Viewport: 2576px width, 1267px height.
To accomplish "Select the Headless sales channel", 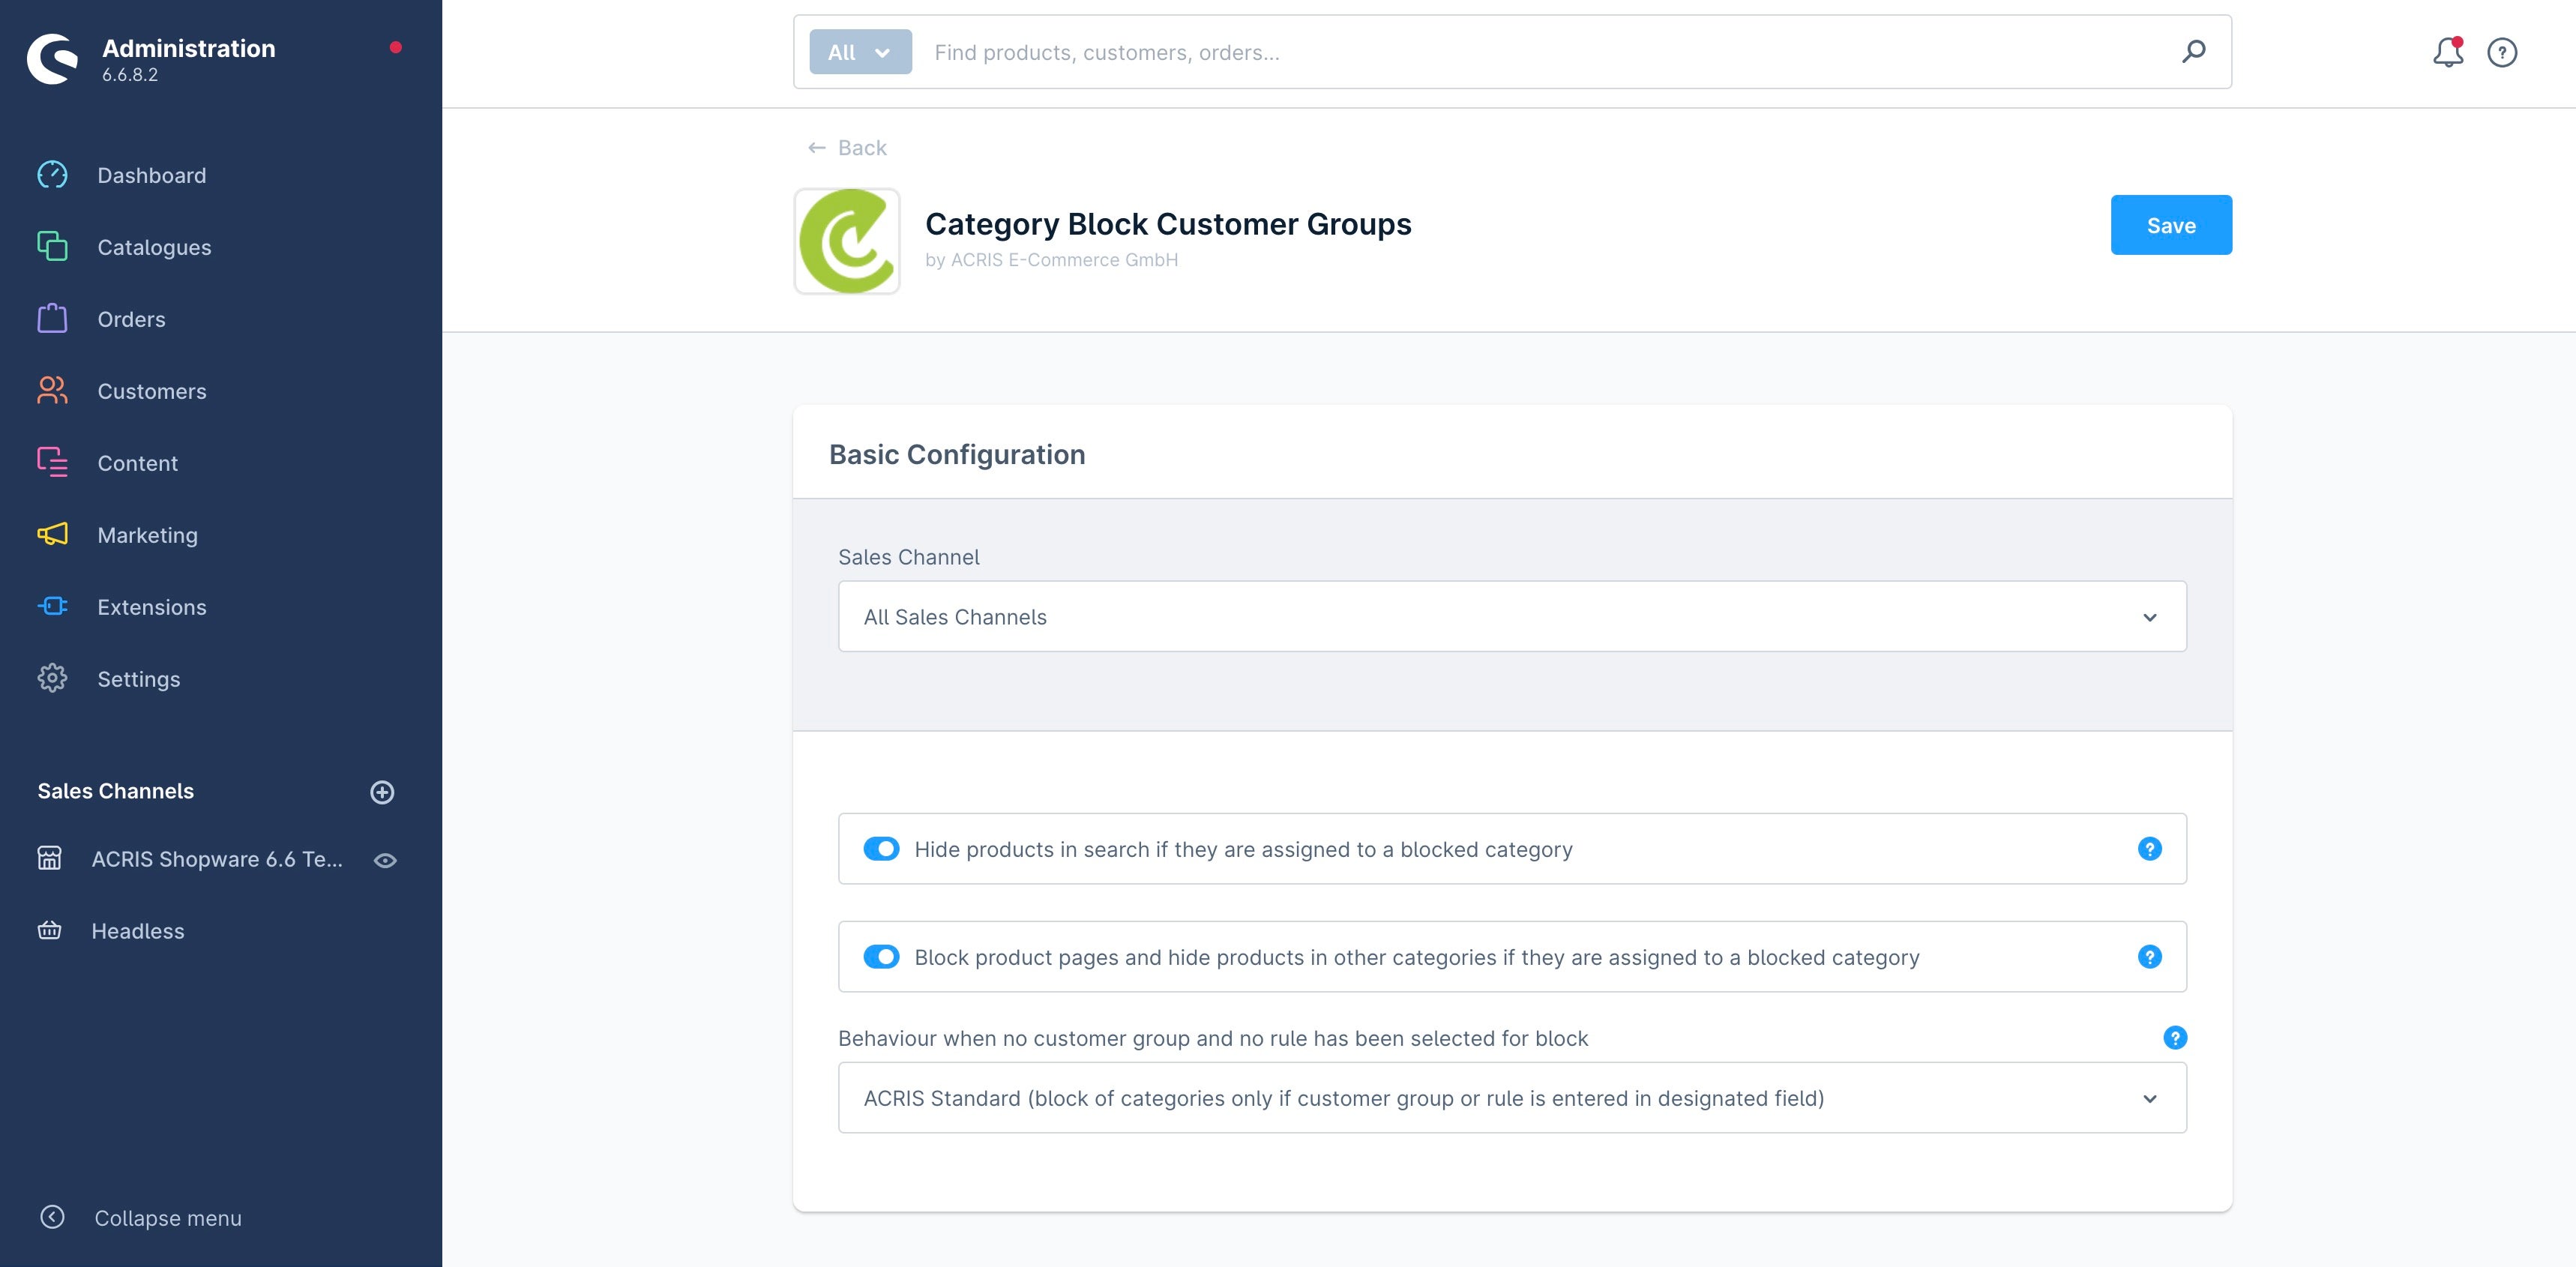I will (138, 931).
